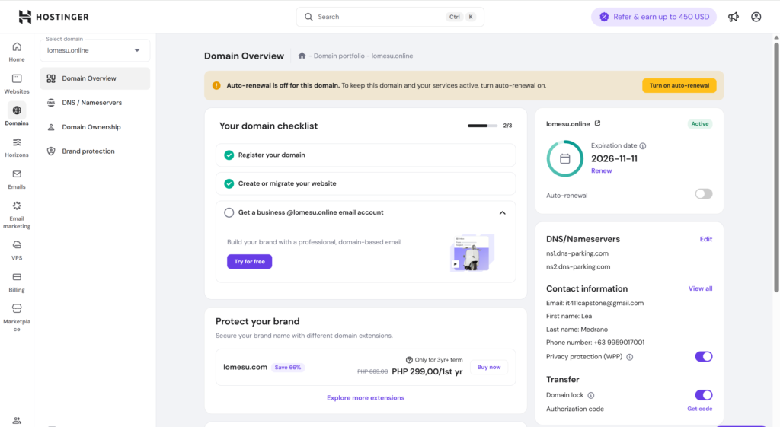Disable the Domain lock toggle
Image resolution: width=780 pixels, height=427 pixels.
click(x=703, y=395)
